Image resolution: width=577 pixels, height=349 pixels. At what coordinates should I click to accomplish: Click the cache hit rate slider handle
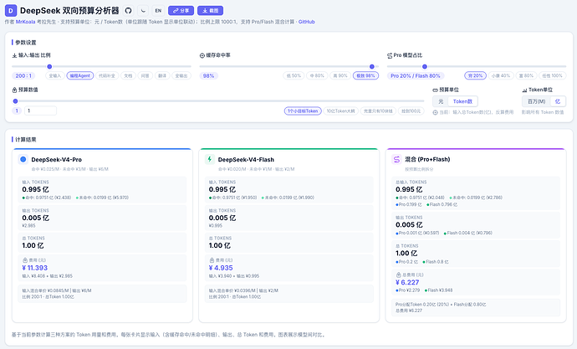pyautogui.click(x=371, y=67)
